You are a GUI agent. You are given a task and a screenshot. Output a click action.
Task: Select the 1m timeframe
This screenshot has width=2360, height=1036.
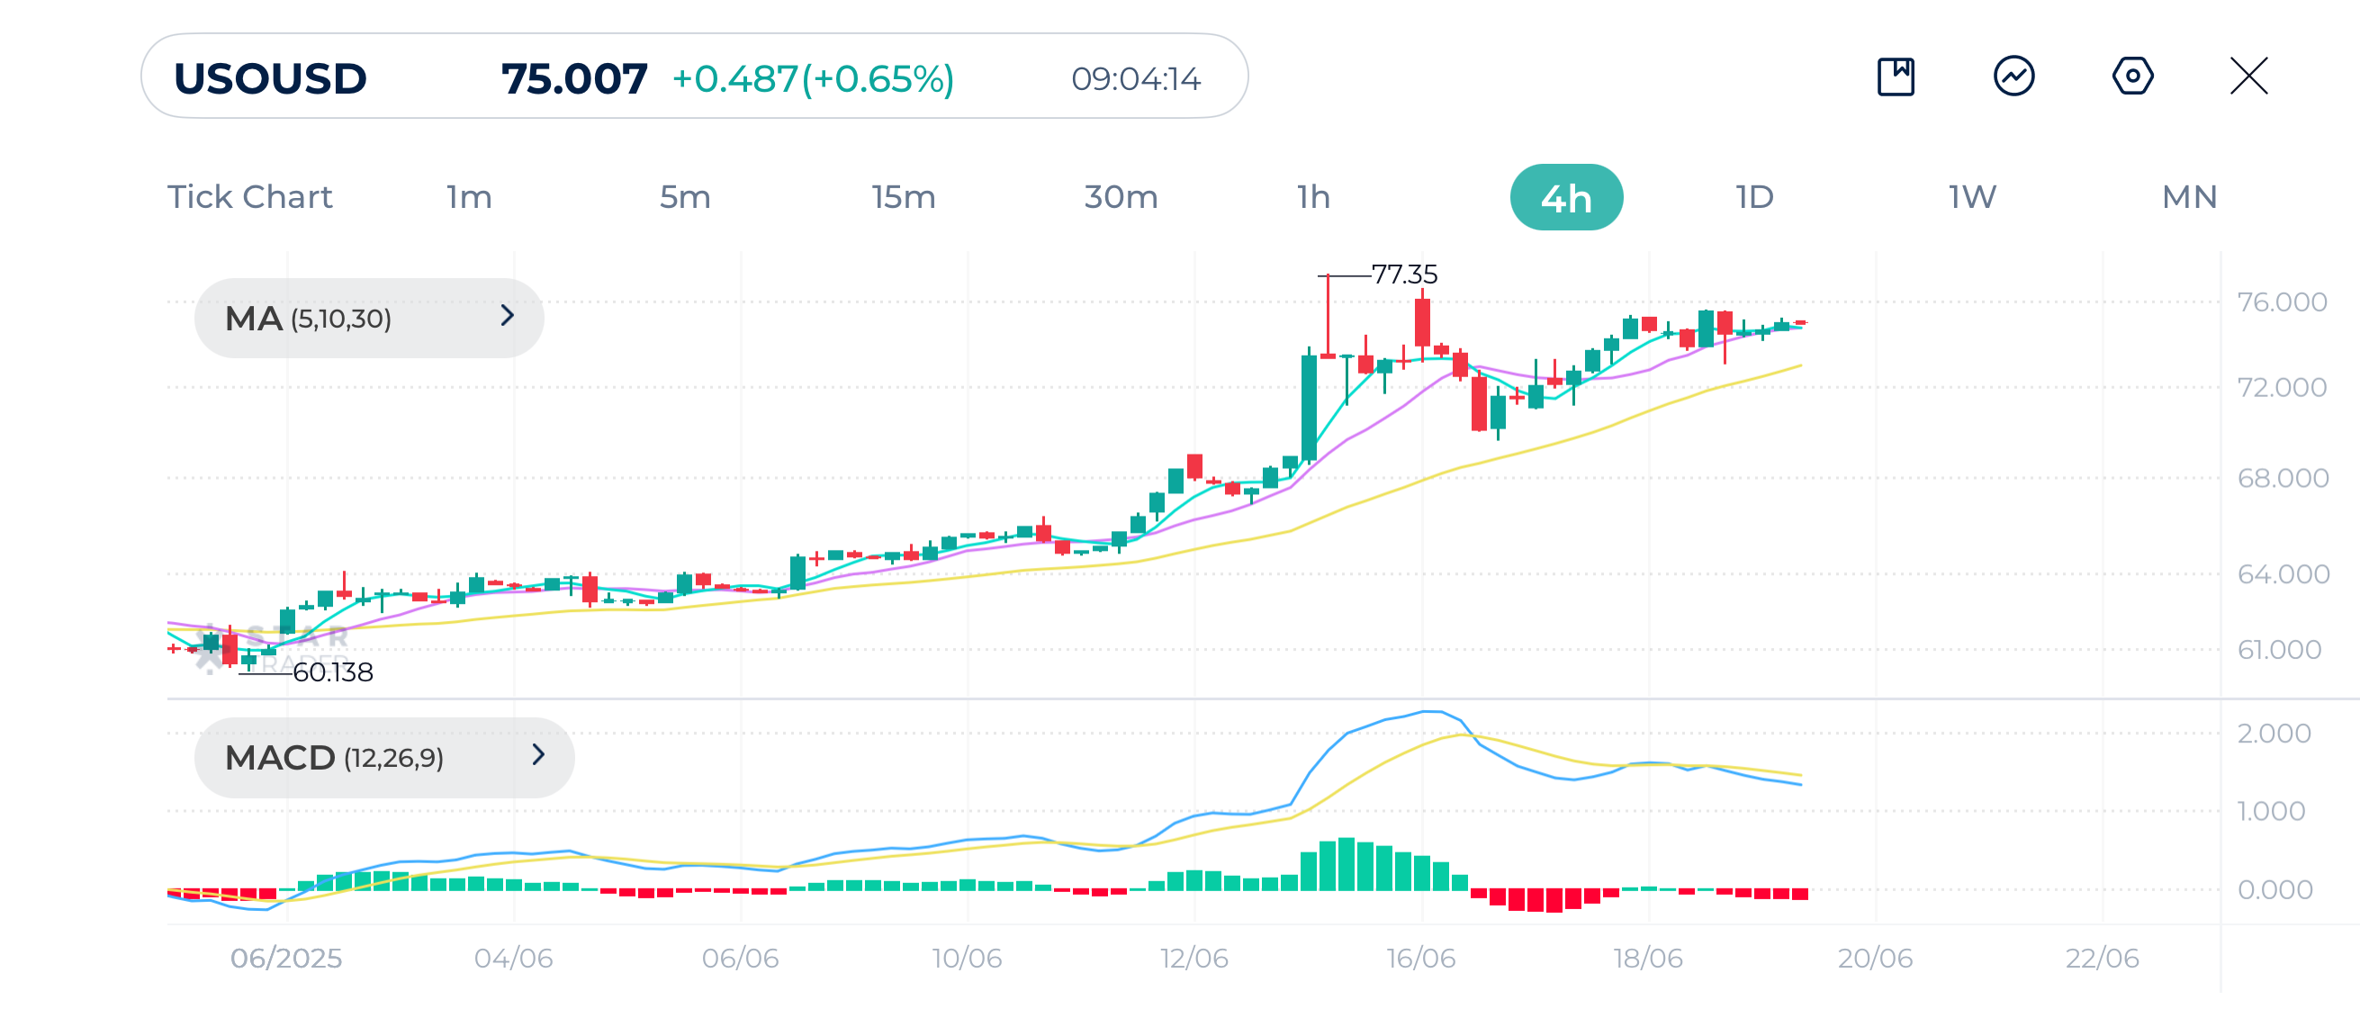click(469, 197)
